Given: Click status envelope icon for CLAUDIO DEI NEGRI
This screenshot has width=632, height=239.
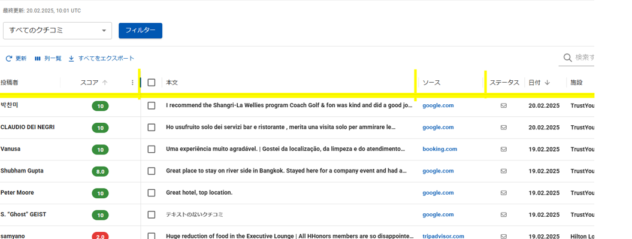Looking at the screenshot, I should pyautogui.click(x=503, y=128).
